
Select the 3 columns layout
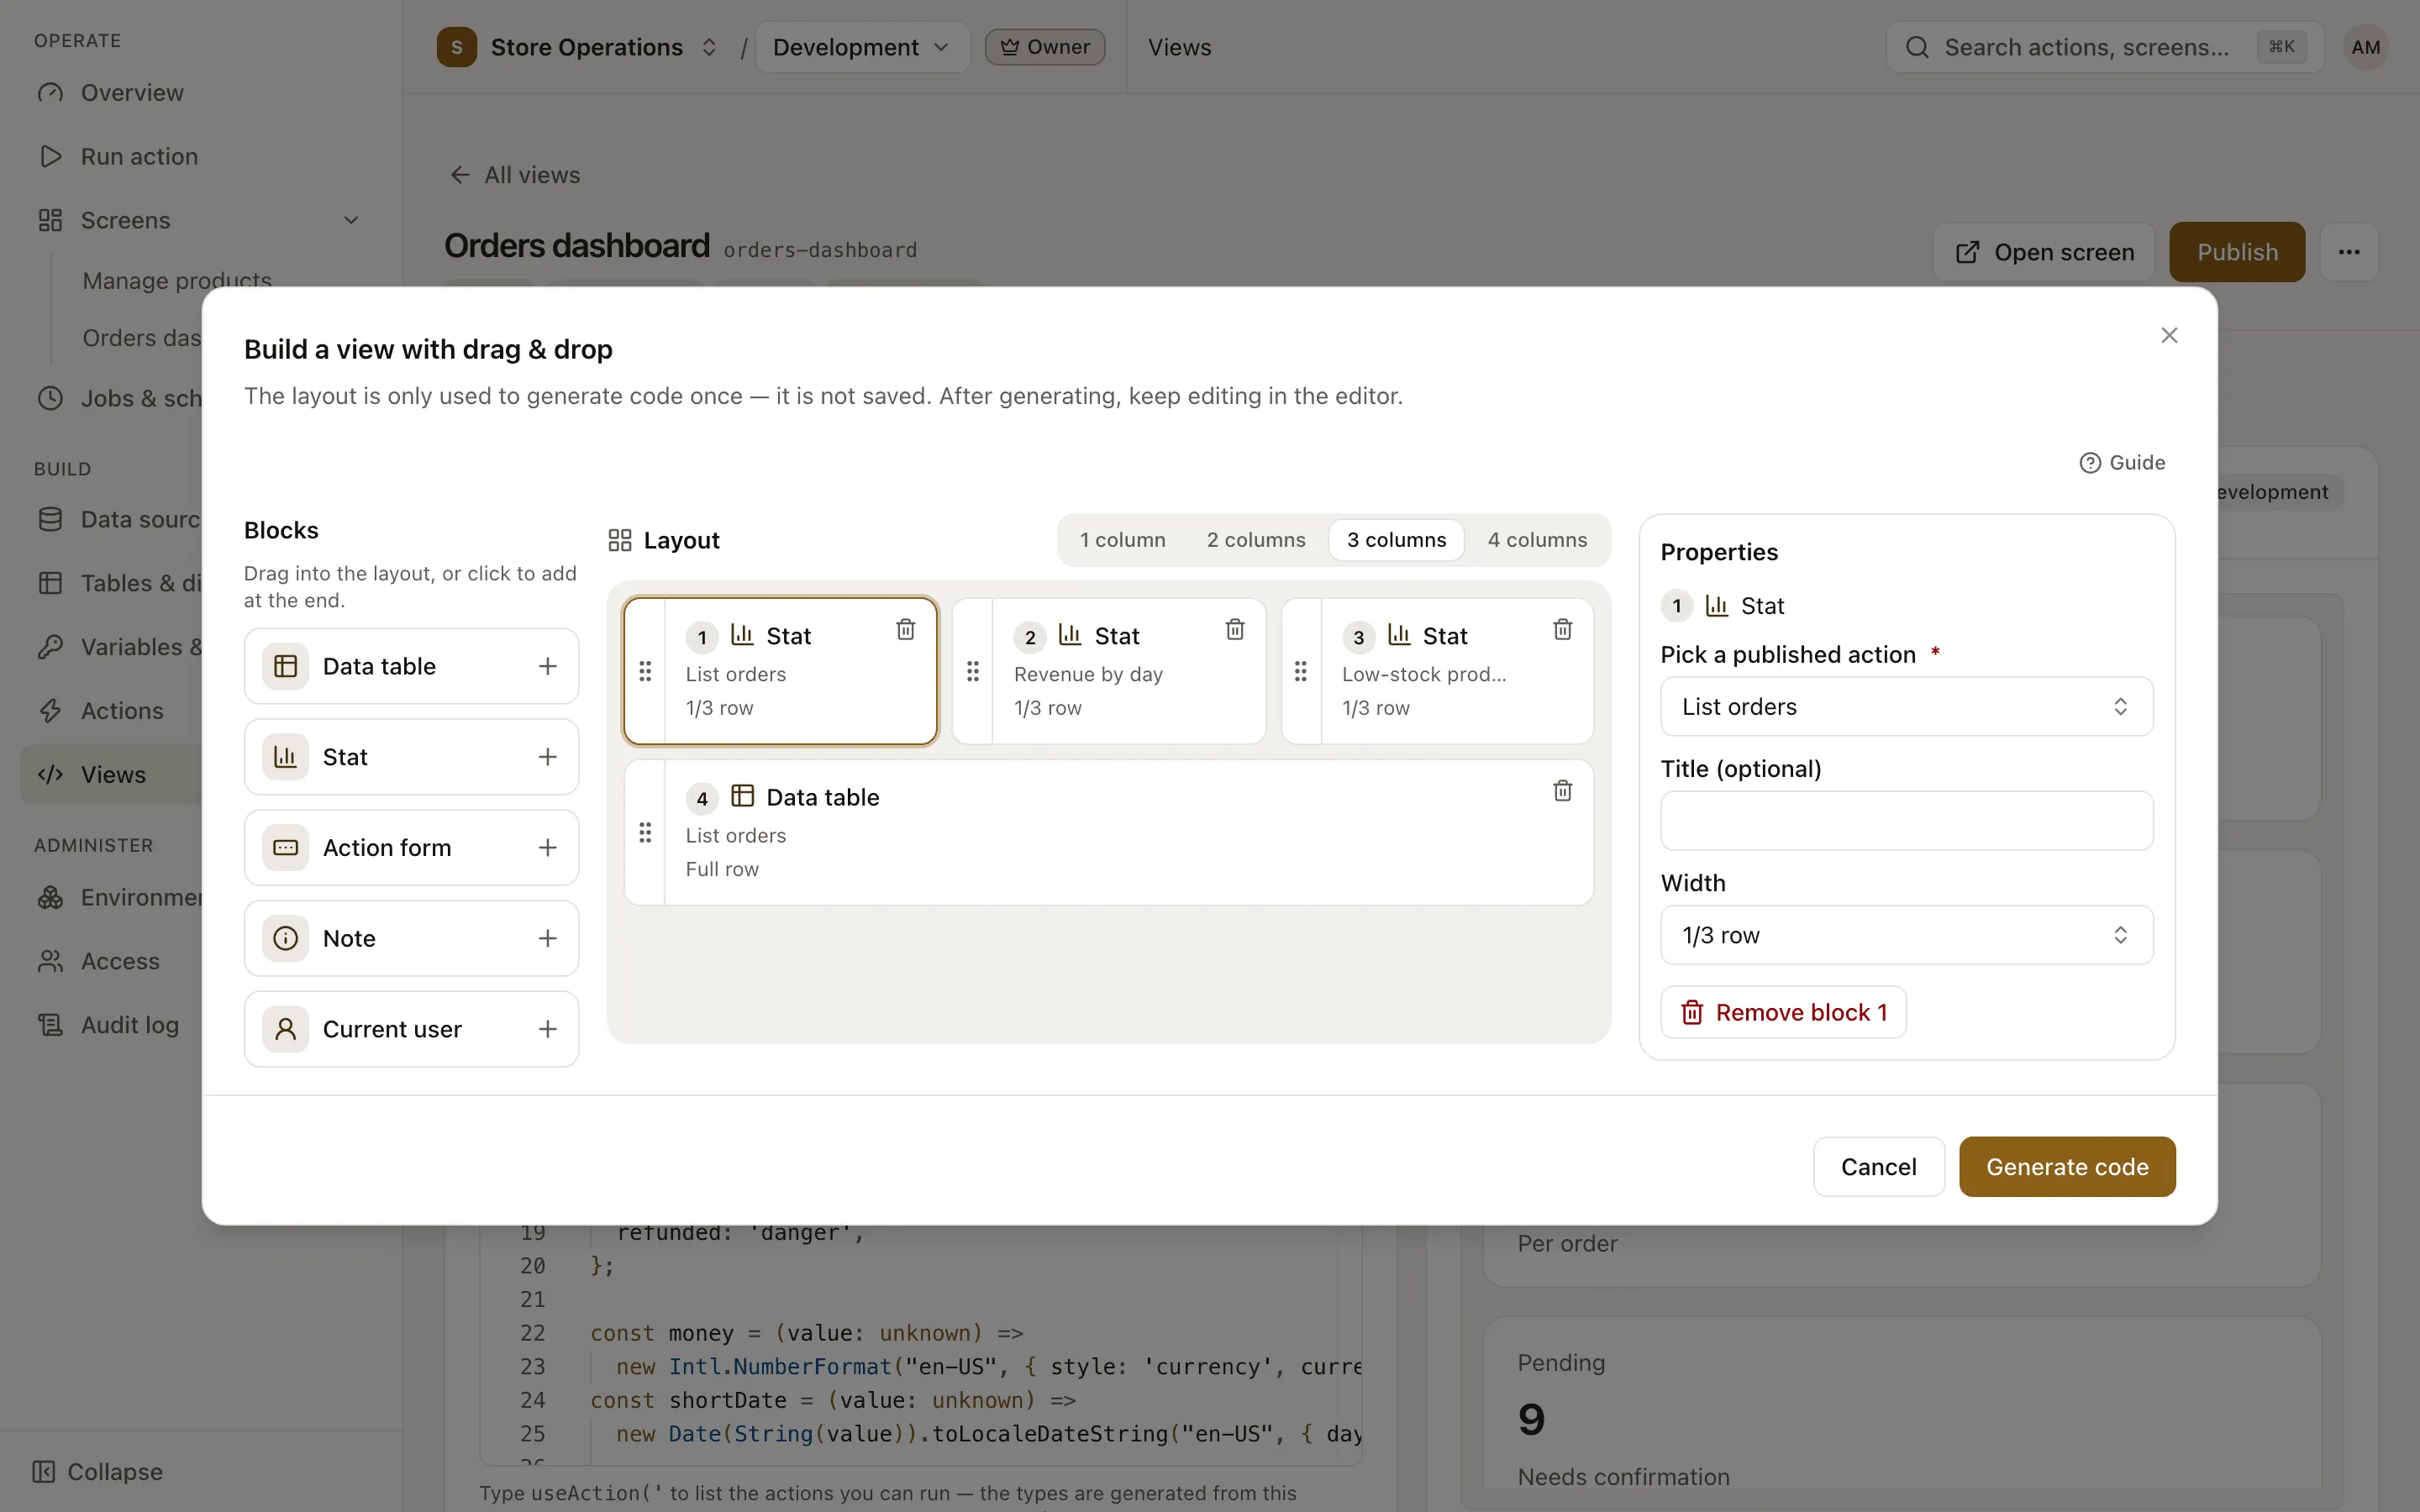click(1396, 540)
